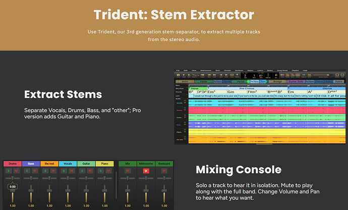
Task: Select the Bridge section block
Action: (x=277, y=82)
